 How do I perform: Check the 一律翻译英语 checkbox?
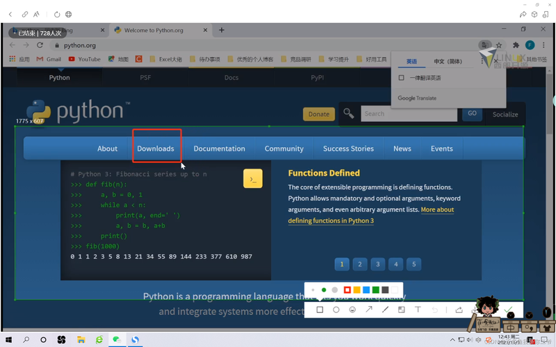click(402, 78)
